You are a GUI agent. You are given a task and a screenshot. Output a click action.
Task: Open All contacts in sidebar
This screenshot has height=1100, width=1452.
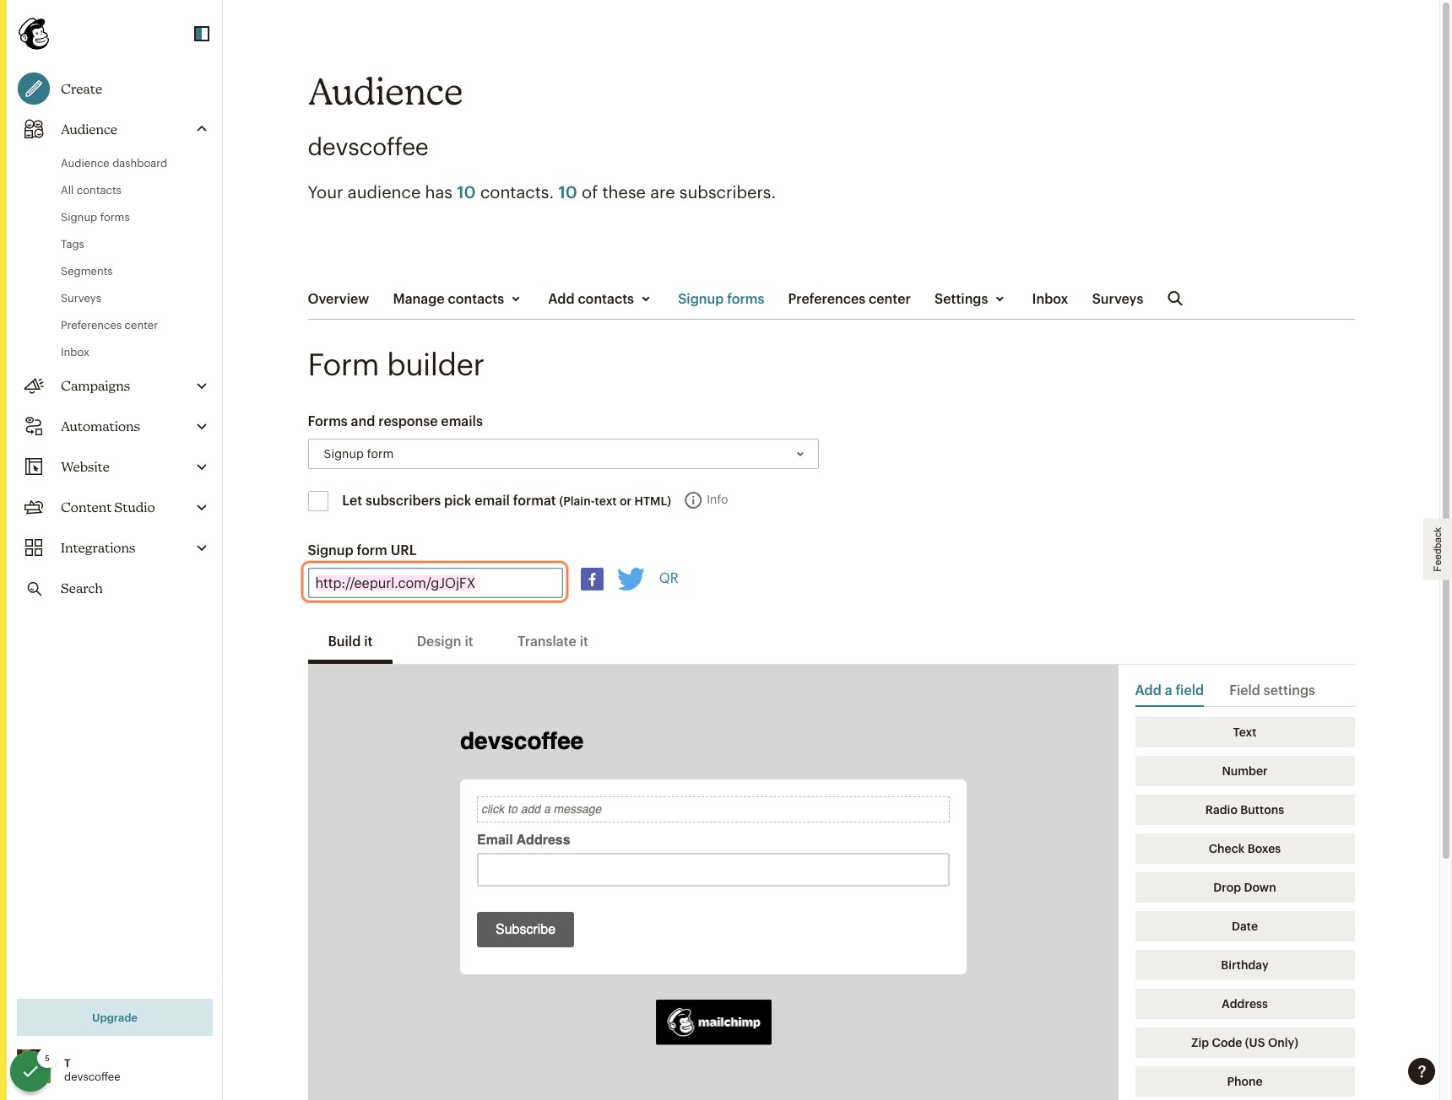[x=91, y=190]
